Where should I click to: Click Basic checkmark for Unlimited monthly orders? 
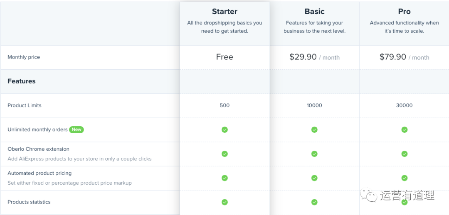(x=314, y=129)
